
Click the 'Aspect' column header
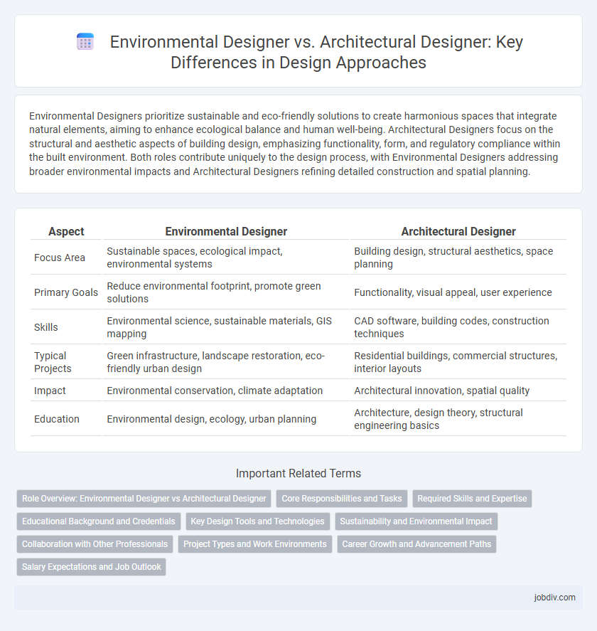[x=66, y=231]
